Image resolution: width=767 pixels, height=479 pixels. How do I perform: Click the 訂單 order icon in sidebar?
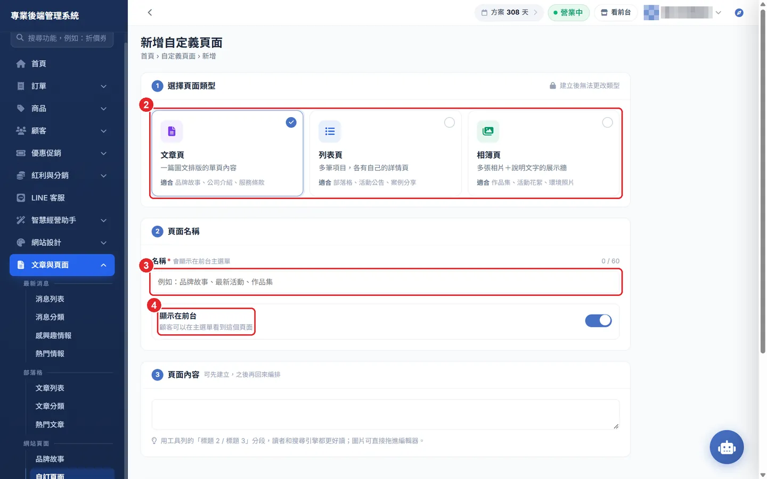point(21,86)
